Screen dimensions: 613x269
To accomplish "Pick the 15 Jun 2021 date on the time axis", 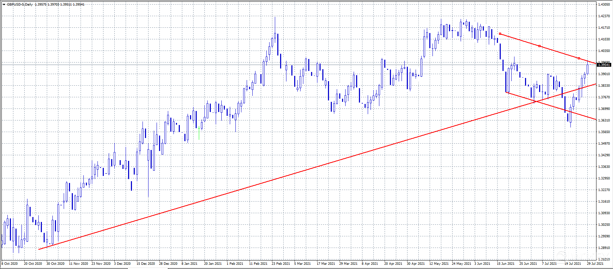I will click(x=505, y=264).
